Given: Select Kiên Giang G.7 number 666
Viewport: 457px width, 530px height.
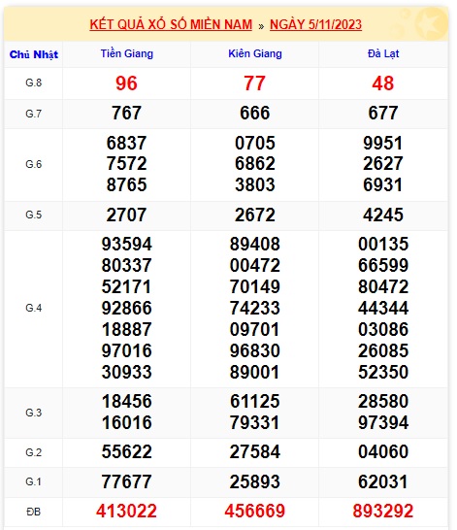Looking at the screenshot, I should tap(254, 113).
